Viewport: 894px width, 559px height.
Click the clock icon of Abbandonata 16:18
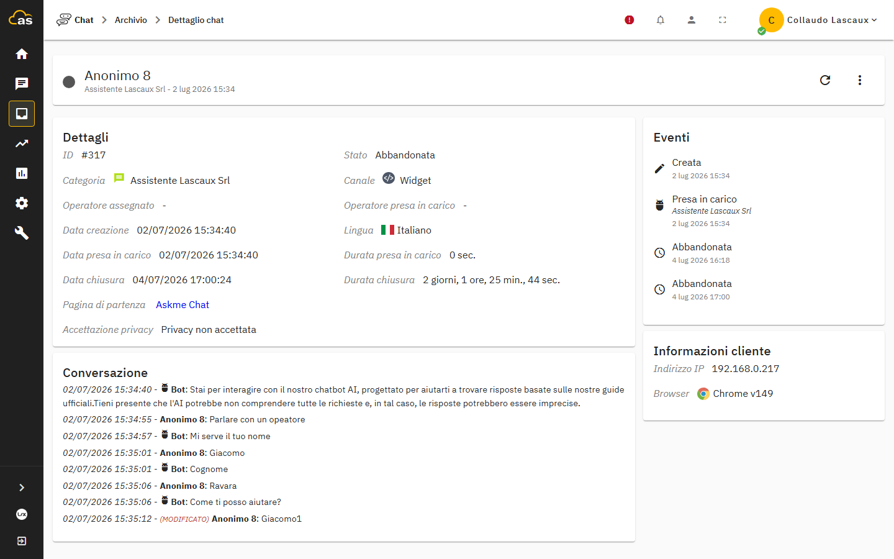[x=660, y=253]
